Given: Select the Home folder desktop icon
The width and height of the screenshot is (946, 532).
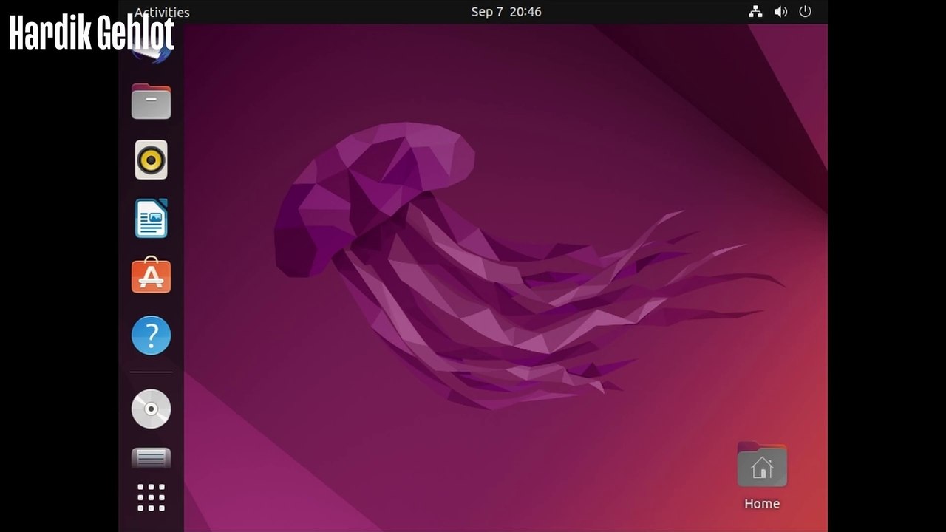Looking at the screenshot, I should click(762, 477).
